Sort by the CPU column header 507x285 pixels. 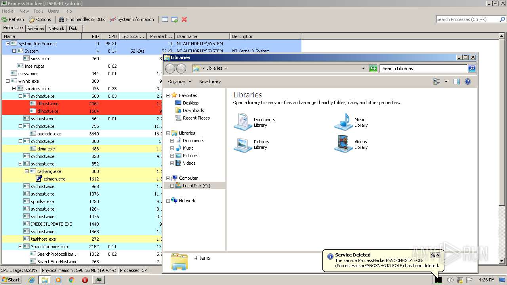pos(110,36)
